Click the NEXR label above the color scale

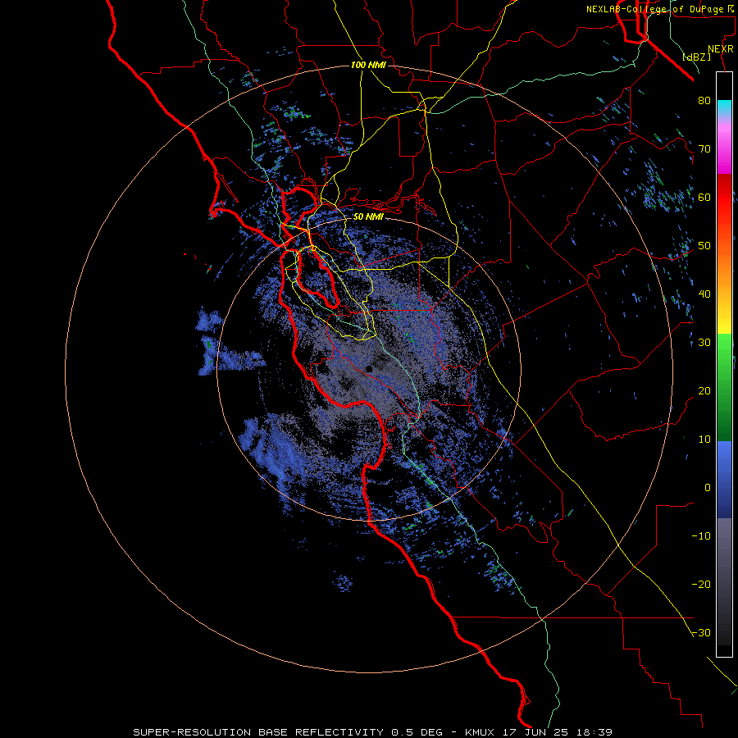(x=721, y=49)
